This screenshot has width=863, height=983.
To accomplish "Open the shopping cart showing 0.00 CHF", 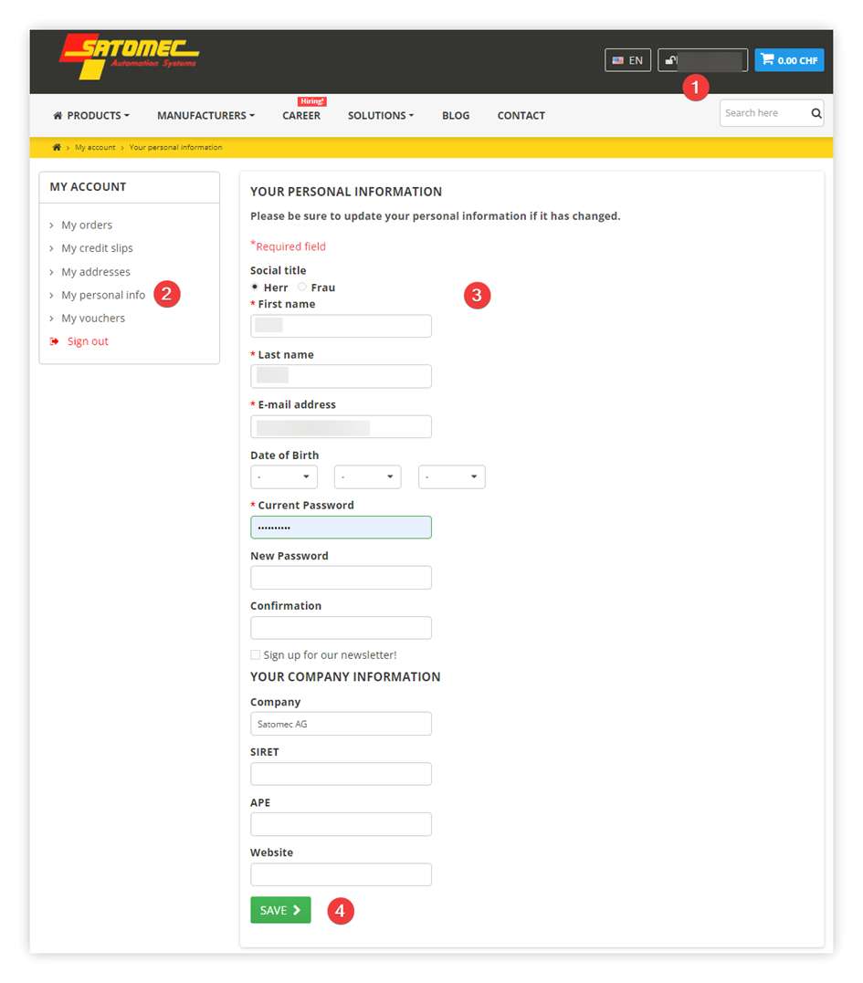I will point(789,60).
